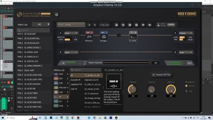Select patch P51-2 SL AC30 CRUNCH
This screenshot has width=213, height=120.
[x=34, y=84]
